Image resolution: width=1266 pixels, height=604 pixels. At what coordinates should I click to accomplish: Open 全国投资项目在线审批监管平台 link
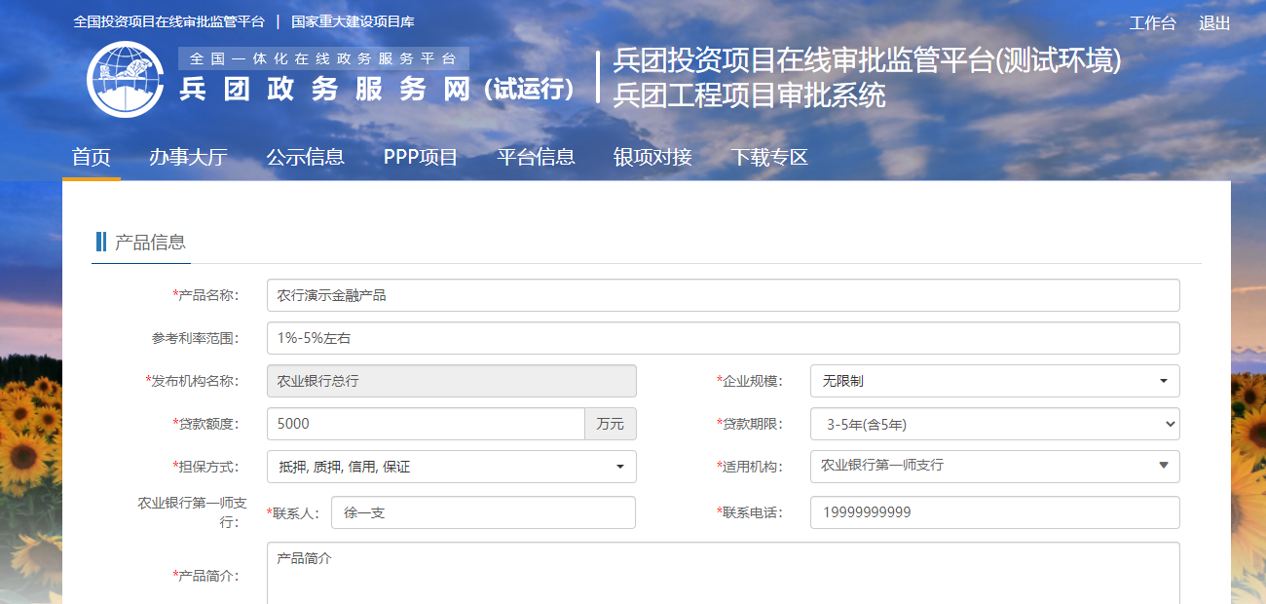tap(168, 21)
